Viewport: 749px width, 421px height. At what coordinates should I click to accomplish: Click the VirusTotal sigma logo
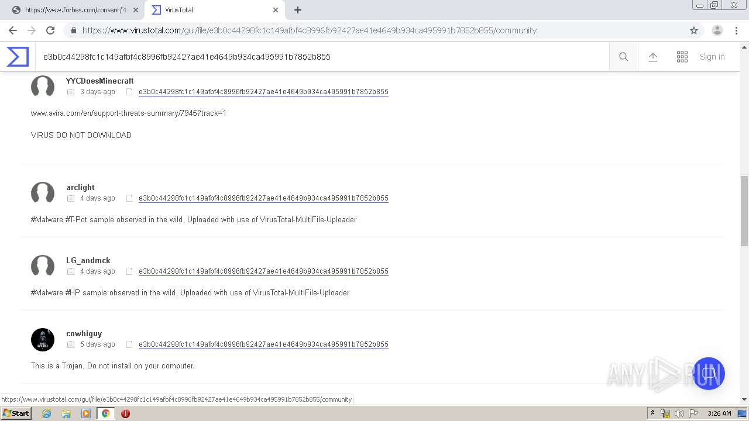coord(18,57)
